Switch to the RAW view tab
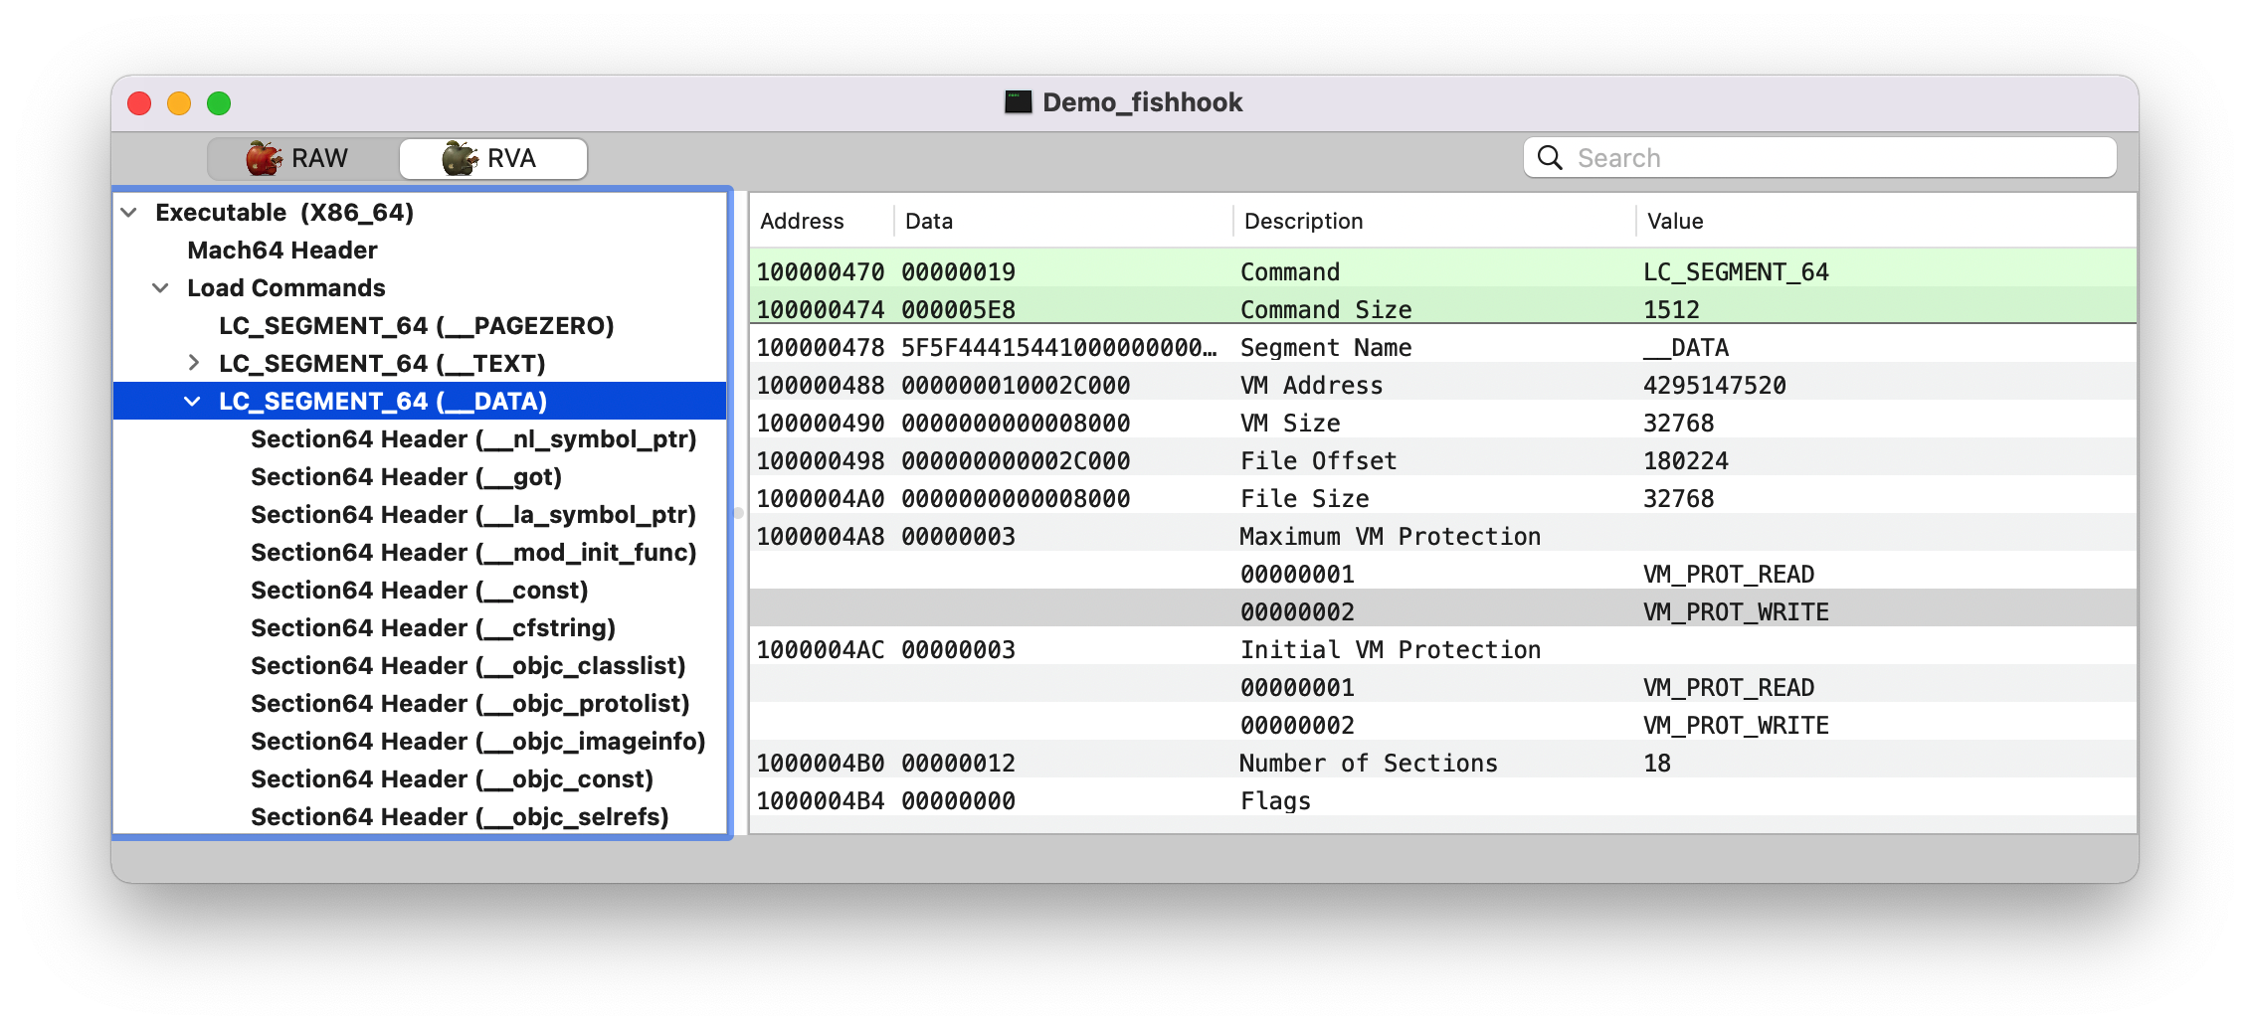Viewport: 2250px width, 1030px height. click(x=302, y=158)
